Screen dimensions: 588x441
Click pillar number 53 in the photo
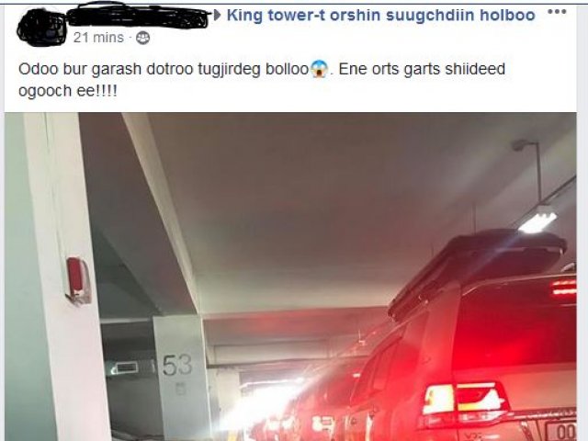click(x=177, y=365)
